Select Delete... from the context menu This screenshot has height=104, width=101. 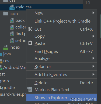(62, 83)
